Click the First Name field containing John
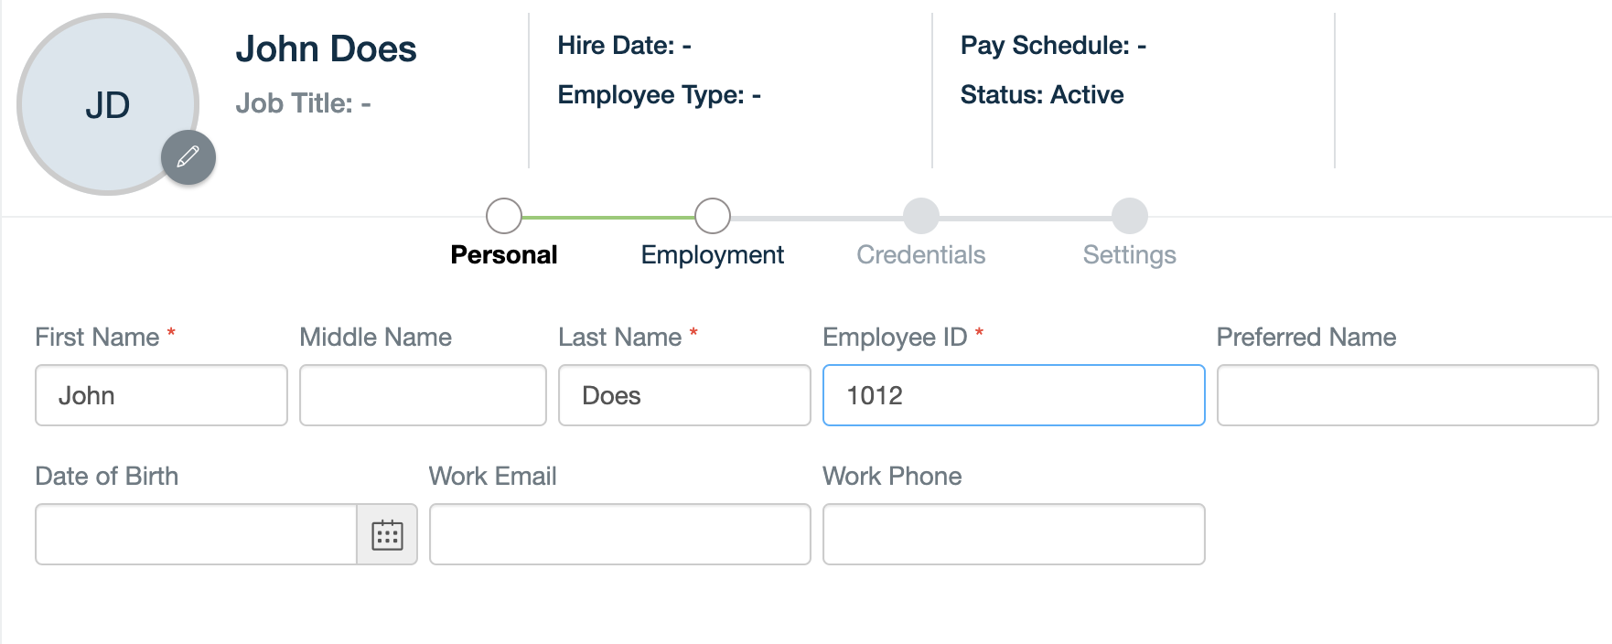The width and height of the screenshot is (1612, 644). point(161,395)
